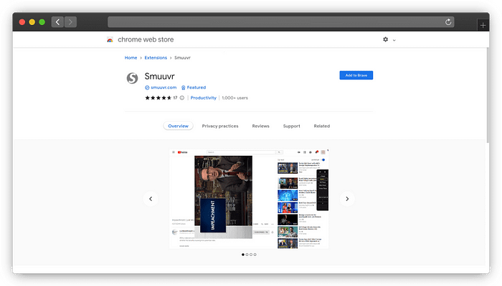
Task: Open the Support tab
Action: 291,126
